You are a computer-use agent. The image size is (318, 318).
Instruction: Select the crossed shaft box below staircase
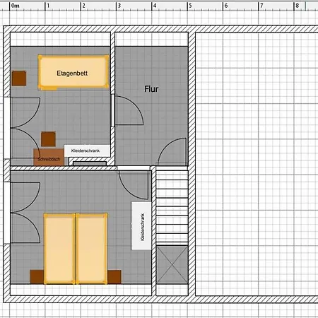pyautogui.click(x=172, y=265)
